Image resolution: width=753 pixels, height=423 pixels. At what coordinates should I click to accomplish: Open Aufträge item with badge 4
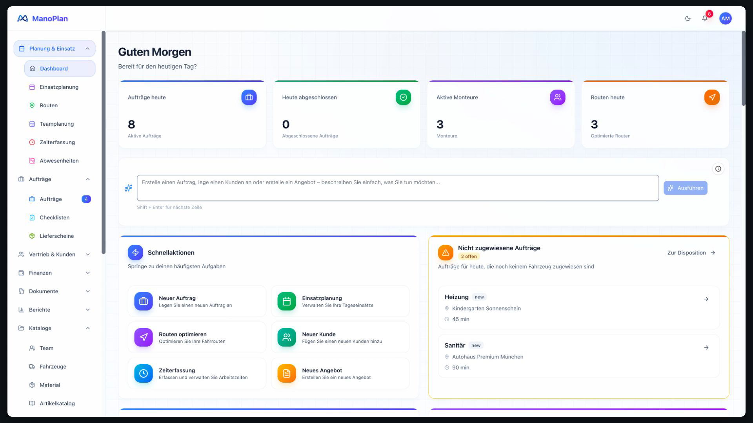[60, 199]
